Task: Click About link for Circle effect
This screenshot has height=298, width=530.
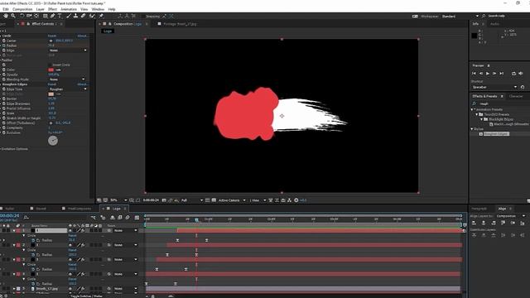Action: pos(83,36)
